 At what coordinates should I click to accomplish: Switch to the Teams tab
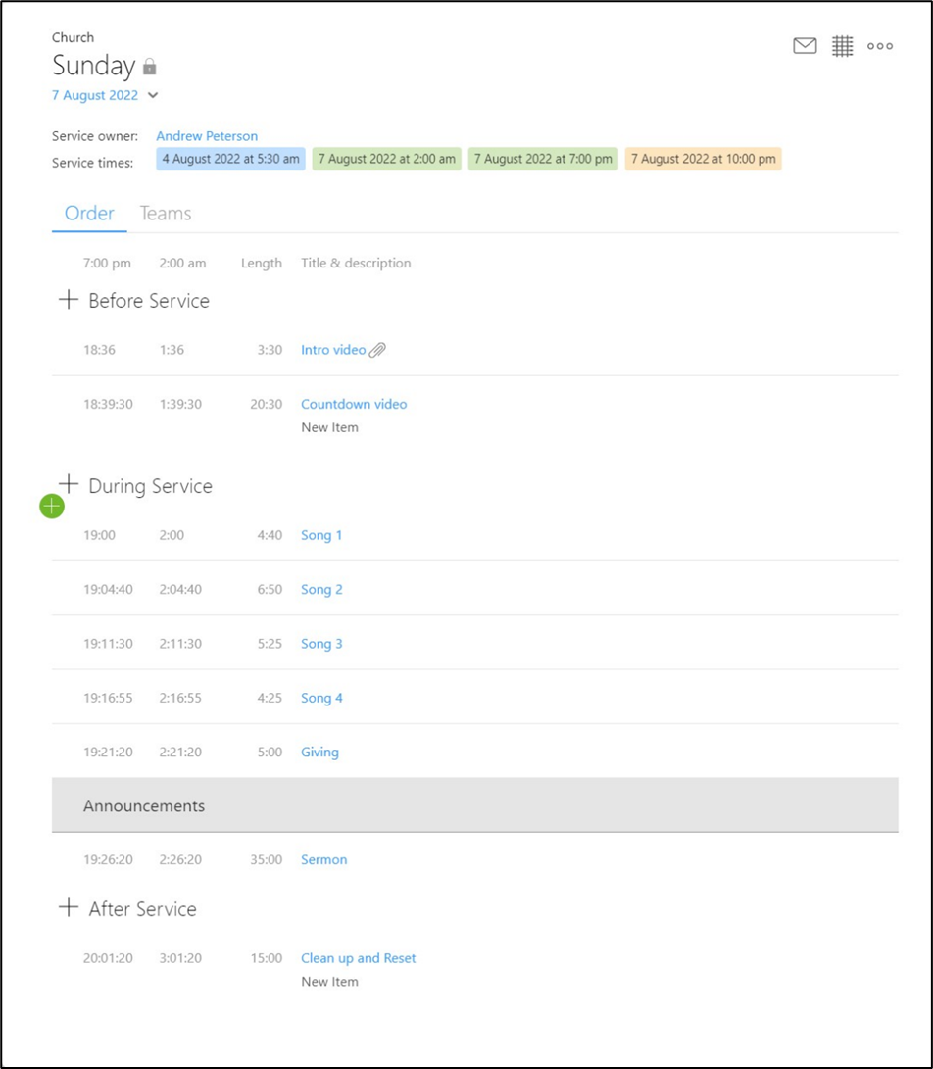165,214
